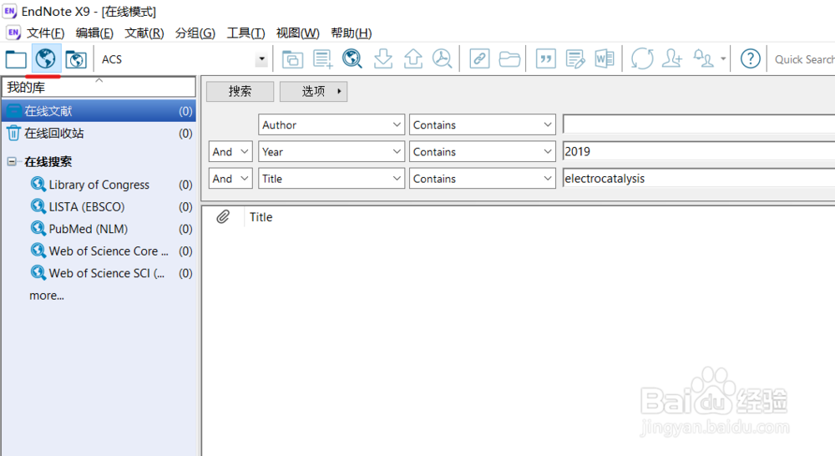Click the empty Author search text field
This screenshot has width=835, height=456.
(x=699, y=124)
